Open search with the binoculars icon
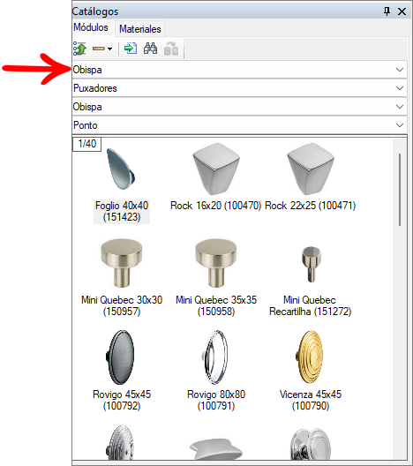The image size is (413, 466). [x=150, y=49]
